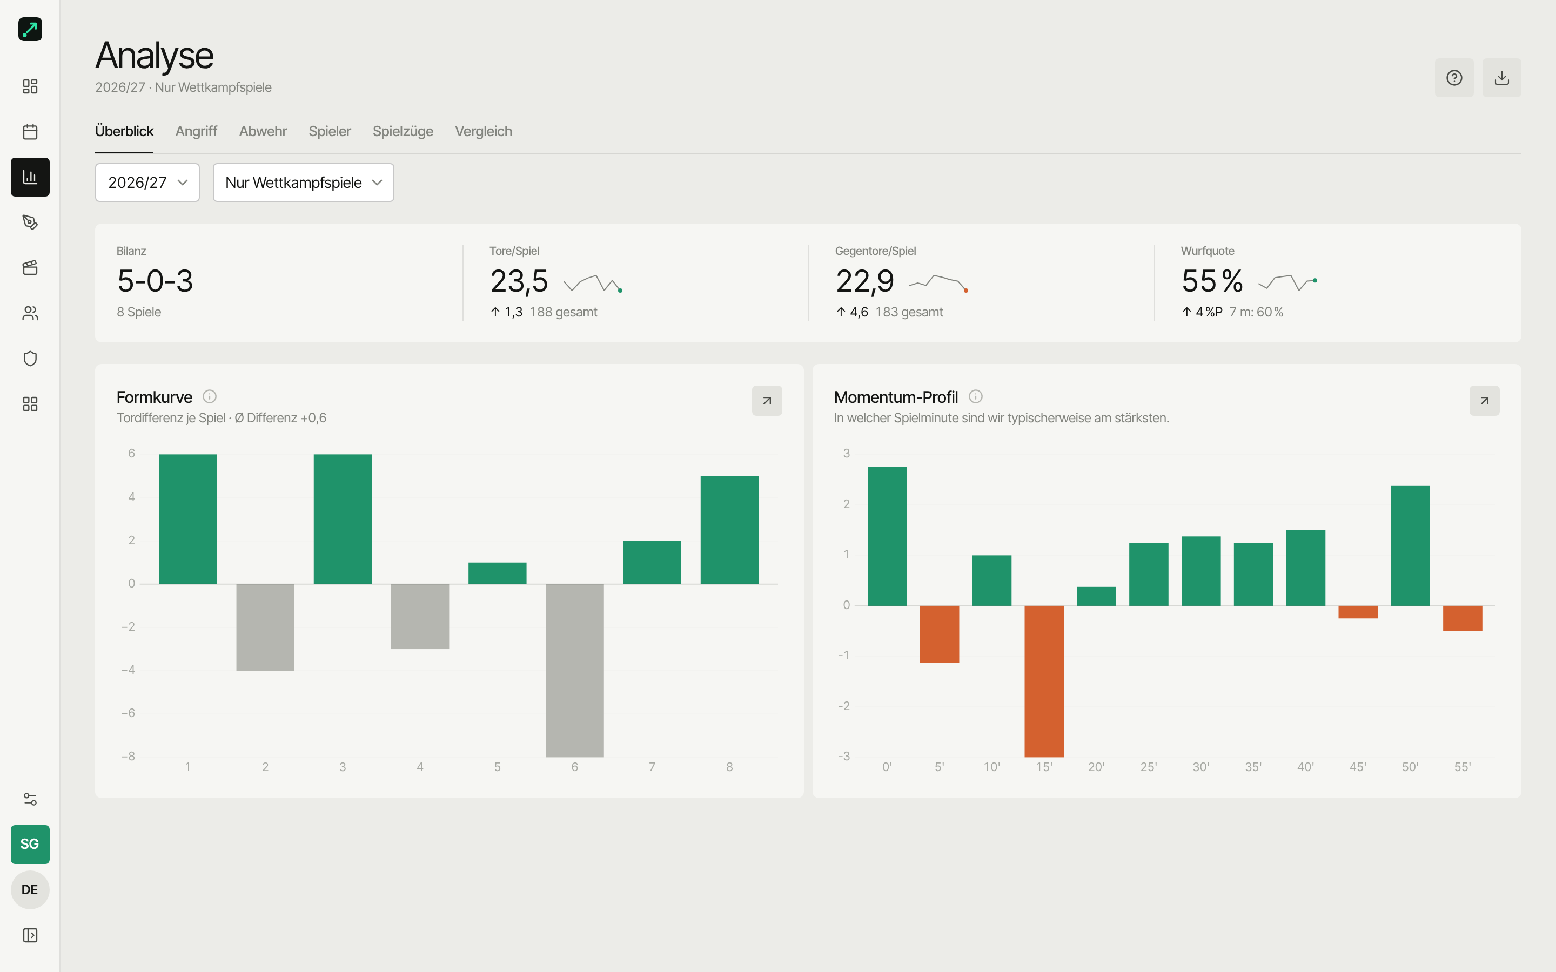Click the download export icon button

click(x=1501, y=78)
